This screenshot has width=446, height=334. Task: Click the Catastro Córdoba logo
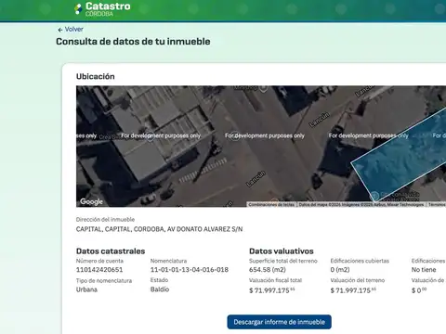[102, 9]
